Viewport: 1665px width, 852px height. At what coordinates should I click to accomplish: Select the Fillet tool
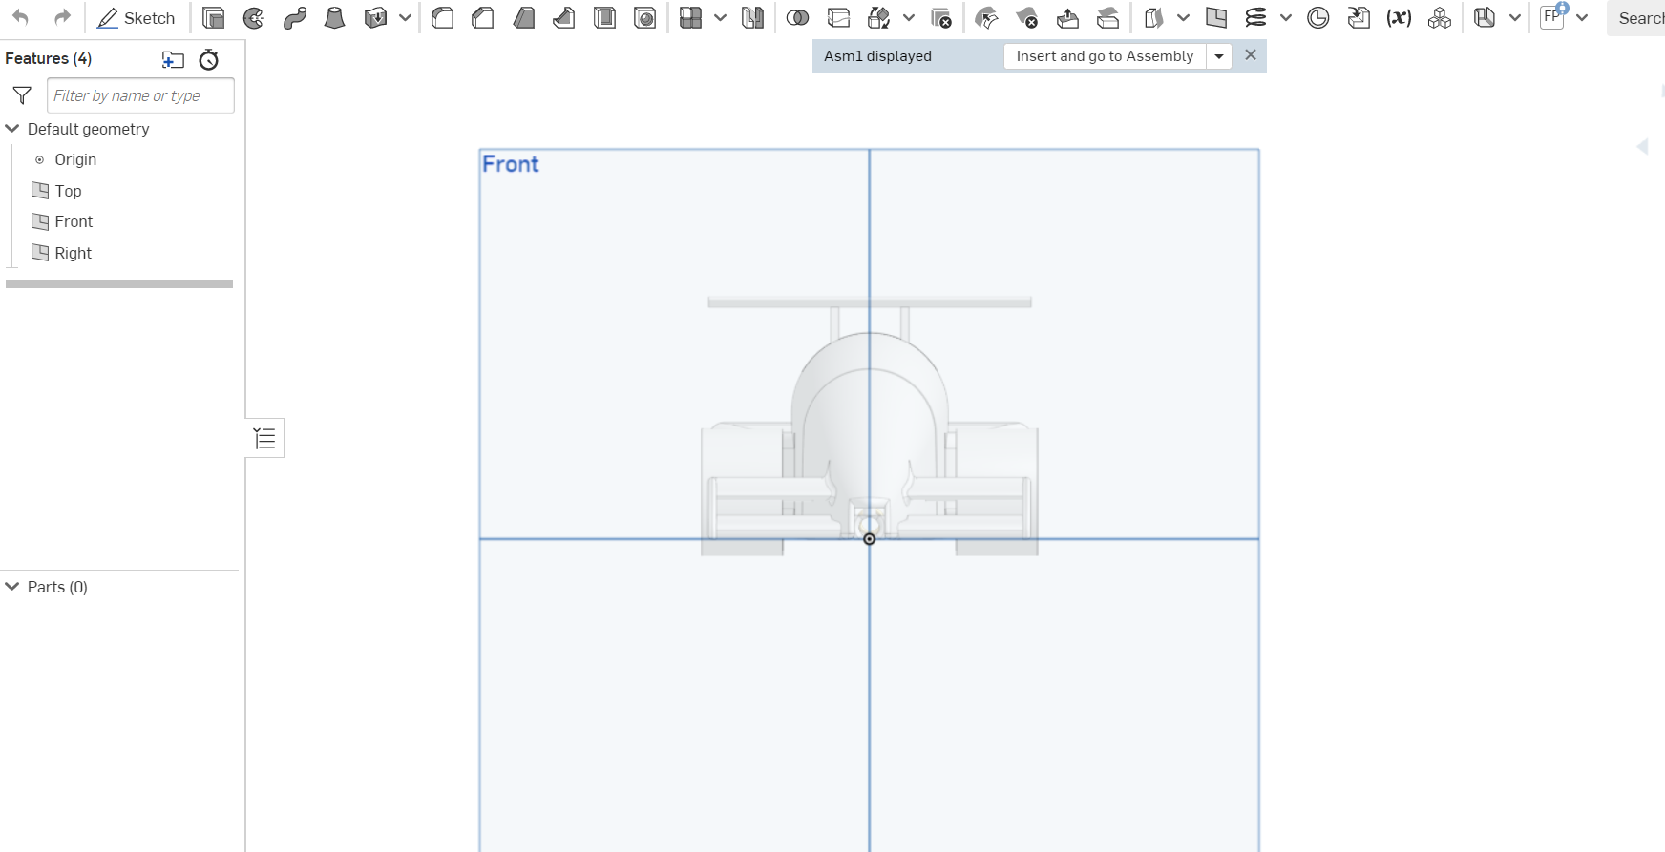[442, 18]
